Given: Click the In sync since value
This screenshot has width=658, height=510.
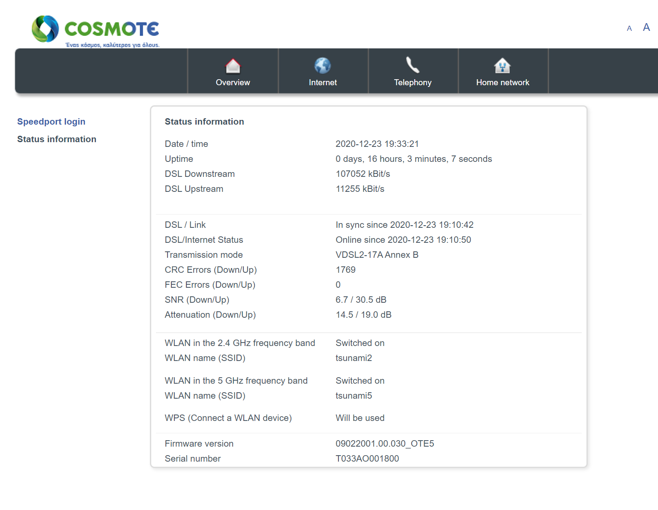Looking at the screenshot, I should pos(404,225).
